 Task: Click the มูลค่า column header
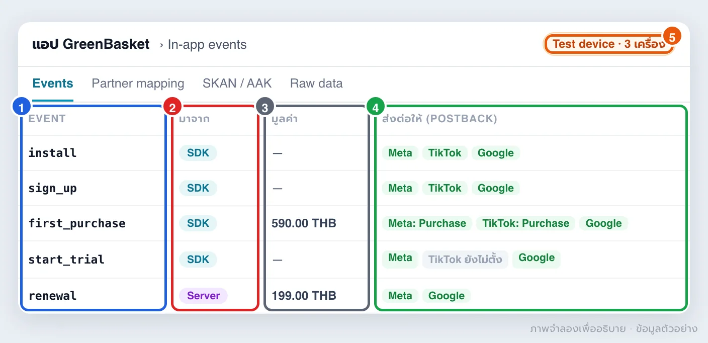tap(285, 119)
